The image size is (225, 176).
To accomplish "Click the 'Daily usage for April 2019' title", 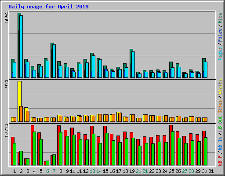I will coord(48,7).
